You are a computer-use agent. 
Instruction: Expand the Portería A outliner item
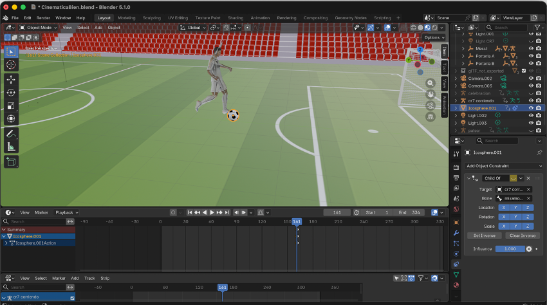click(463, 56)
